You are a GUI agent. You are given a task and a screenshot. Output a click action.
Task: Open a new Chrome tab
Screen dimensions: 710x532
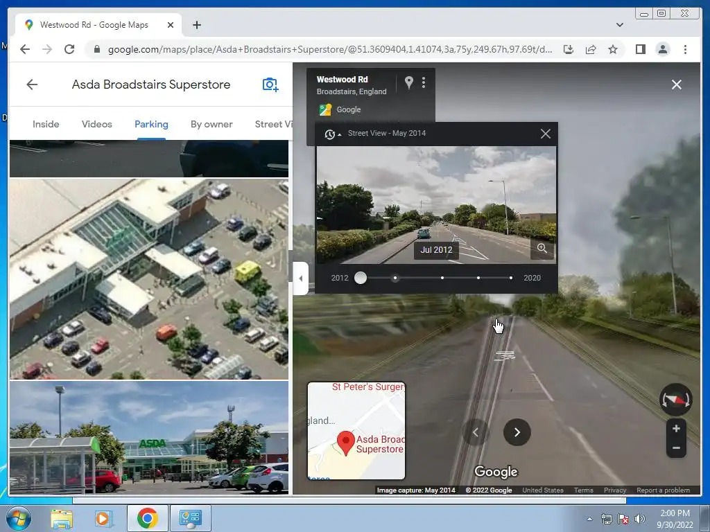(196, 25)
